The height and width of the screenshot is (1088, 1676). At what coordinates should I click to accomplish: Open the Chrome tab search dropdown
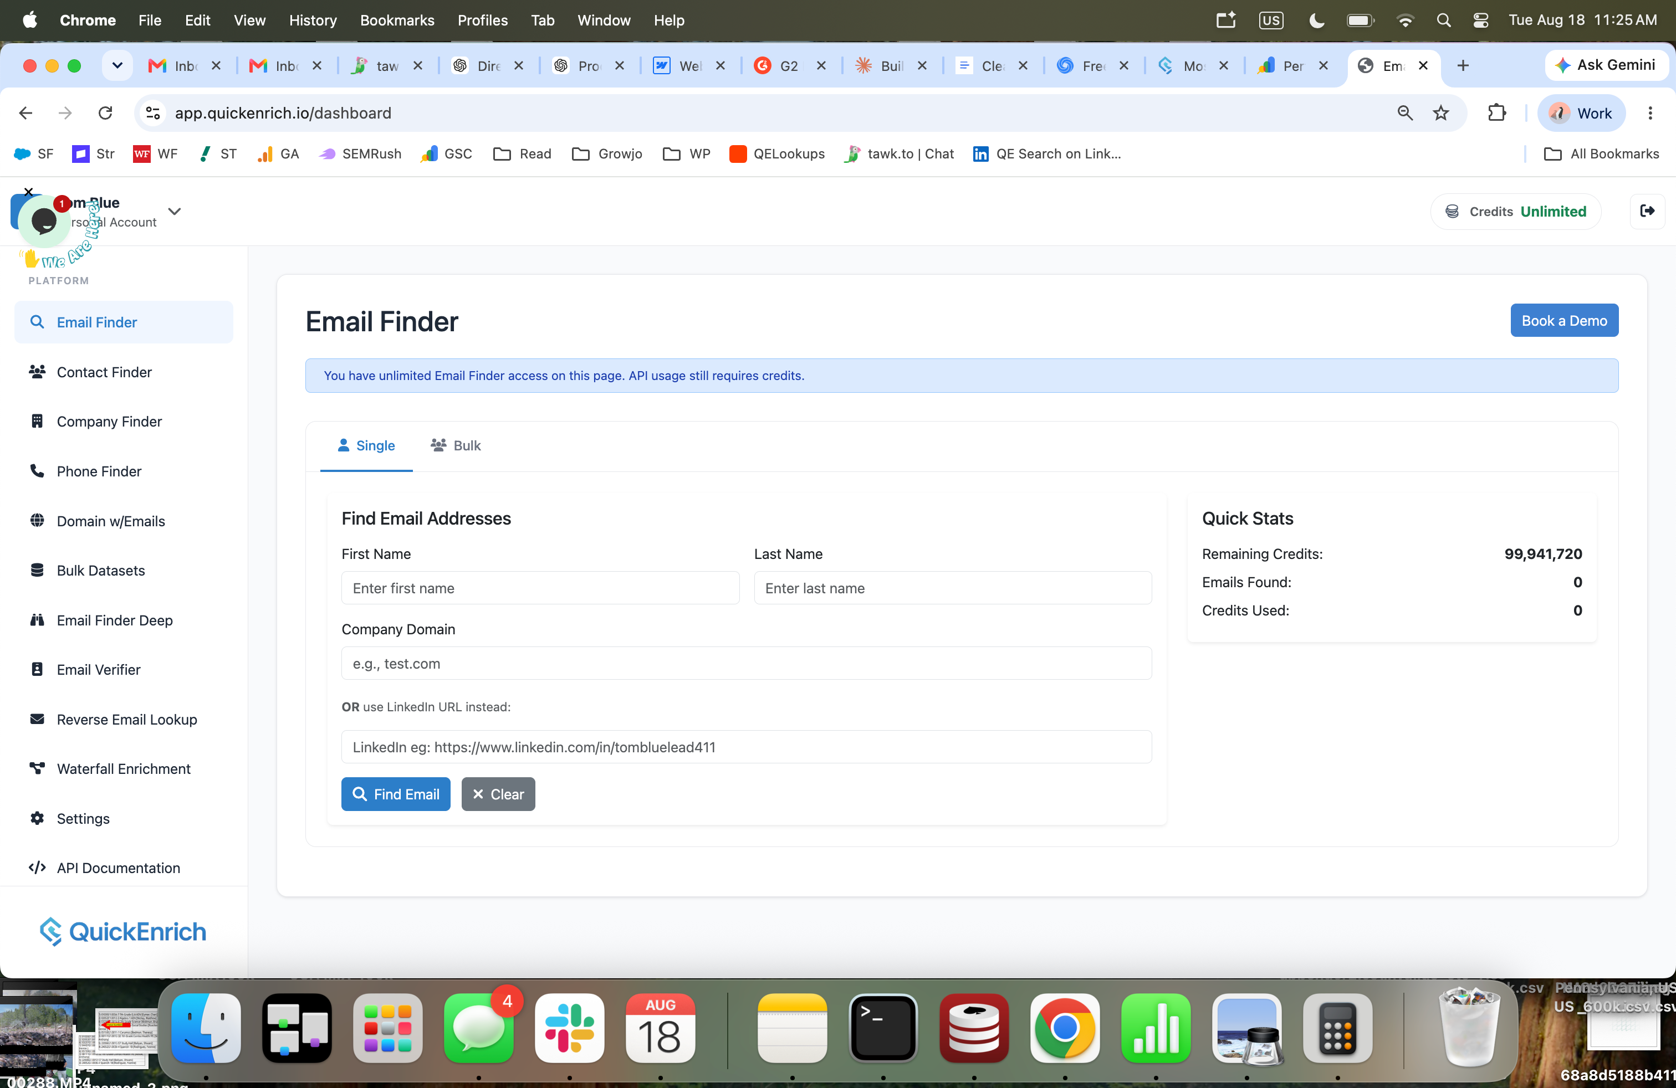point(117,65)
